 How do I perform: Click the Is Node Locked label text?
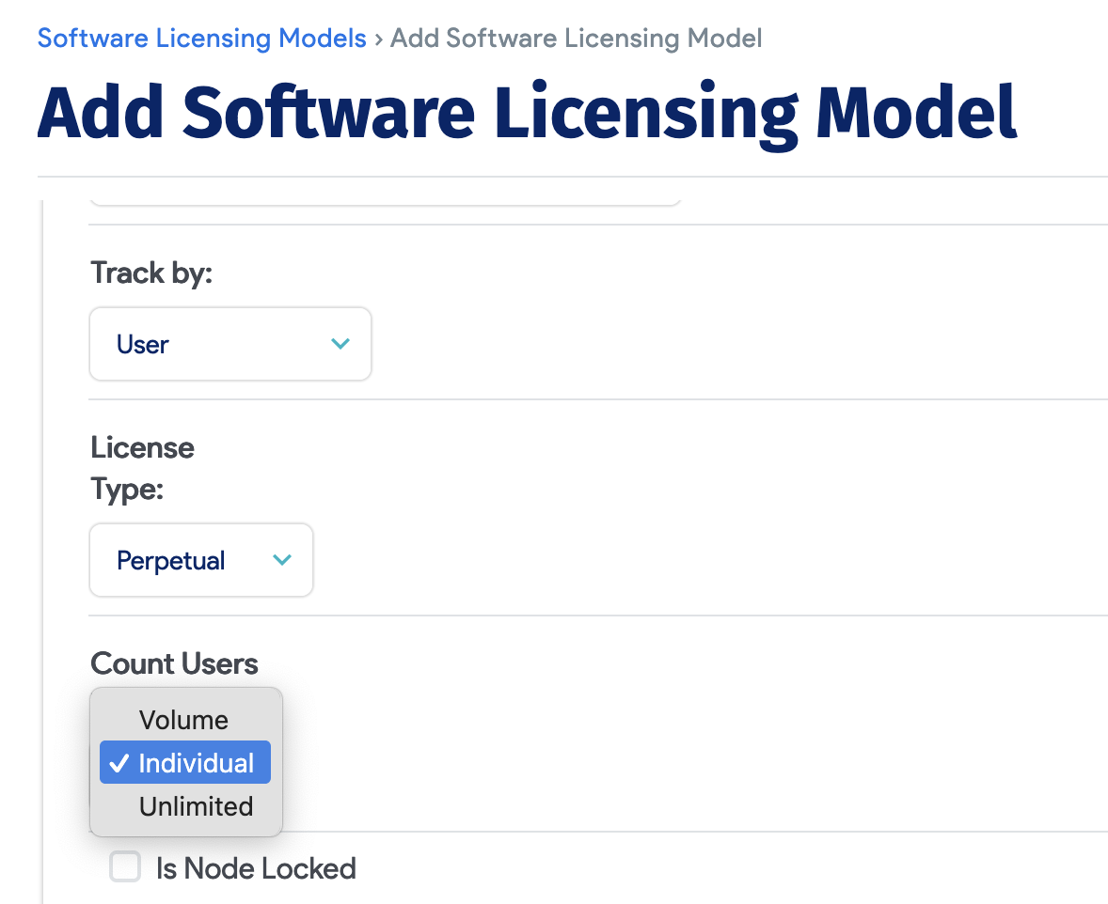tap(256, 868)
